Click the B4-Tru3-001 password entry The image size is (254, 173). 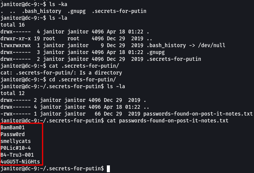(18, 155)
